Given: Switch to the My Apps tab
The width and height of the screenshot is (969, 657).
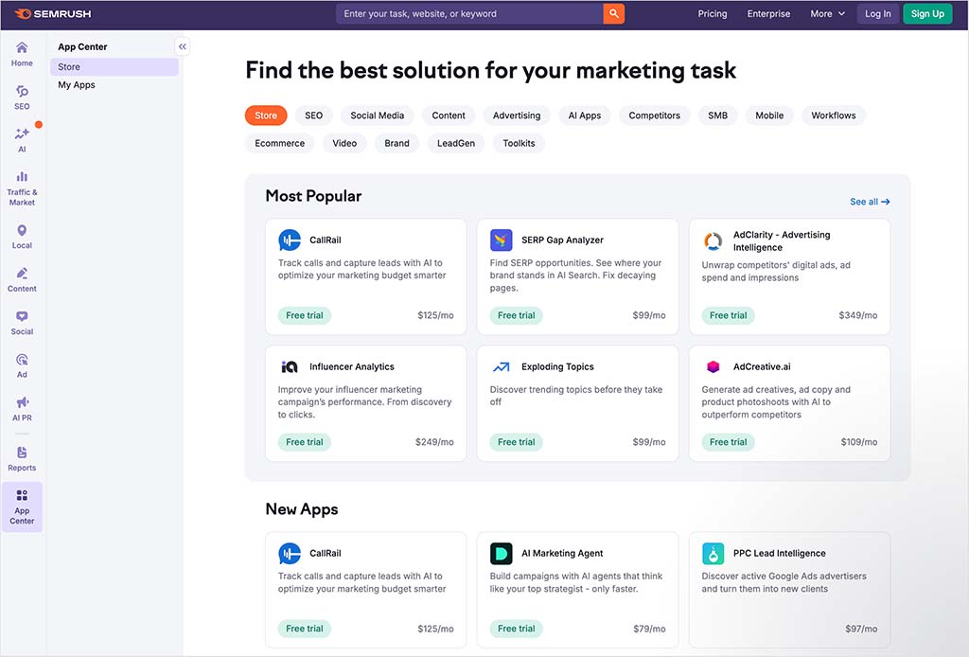Looking at the screenshot, I should (x=76, y=84).
